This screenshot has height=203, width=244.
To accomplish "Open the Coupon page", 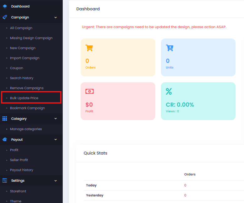I will (17, 68).
